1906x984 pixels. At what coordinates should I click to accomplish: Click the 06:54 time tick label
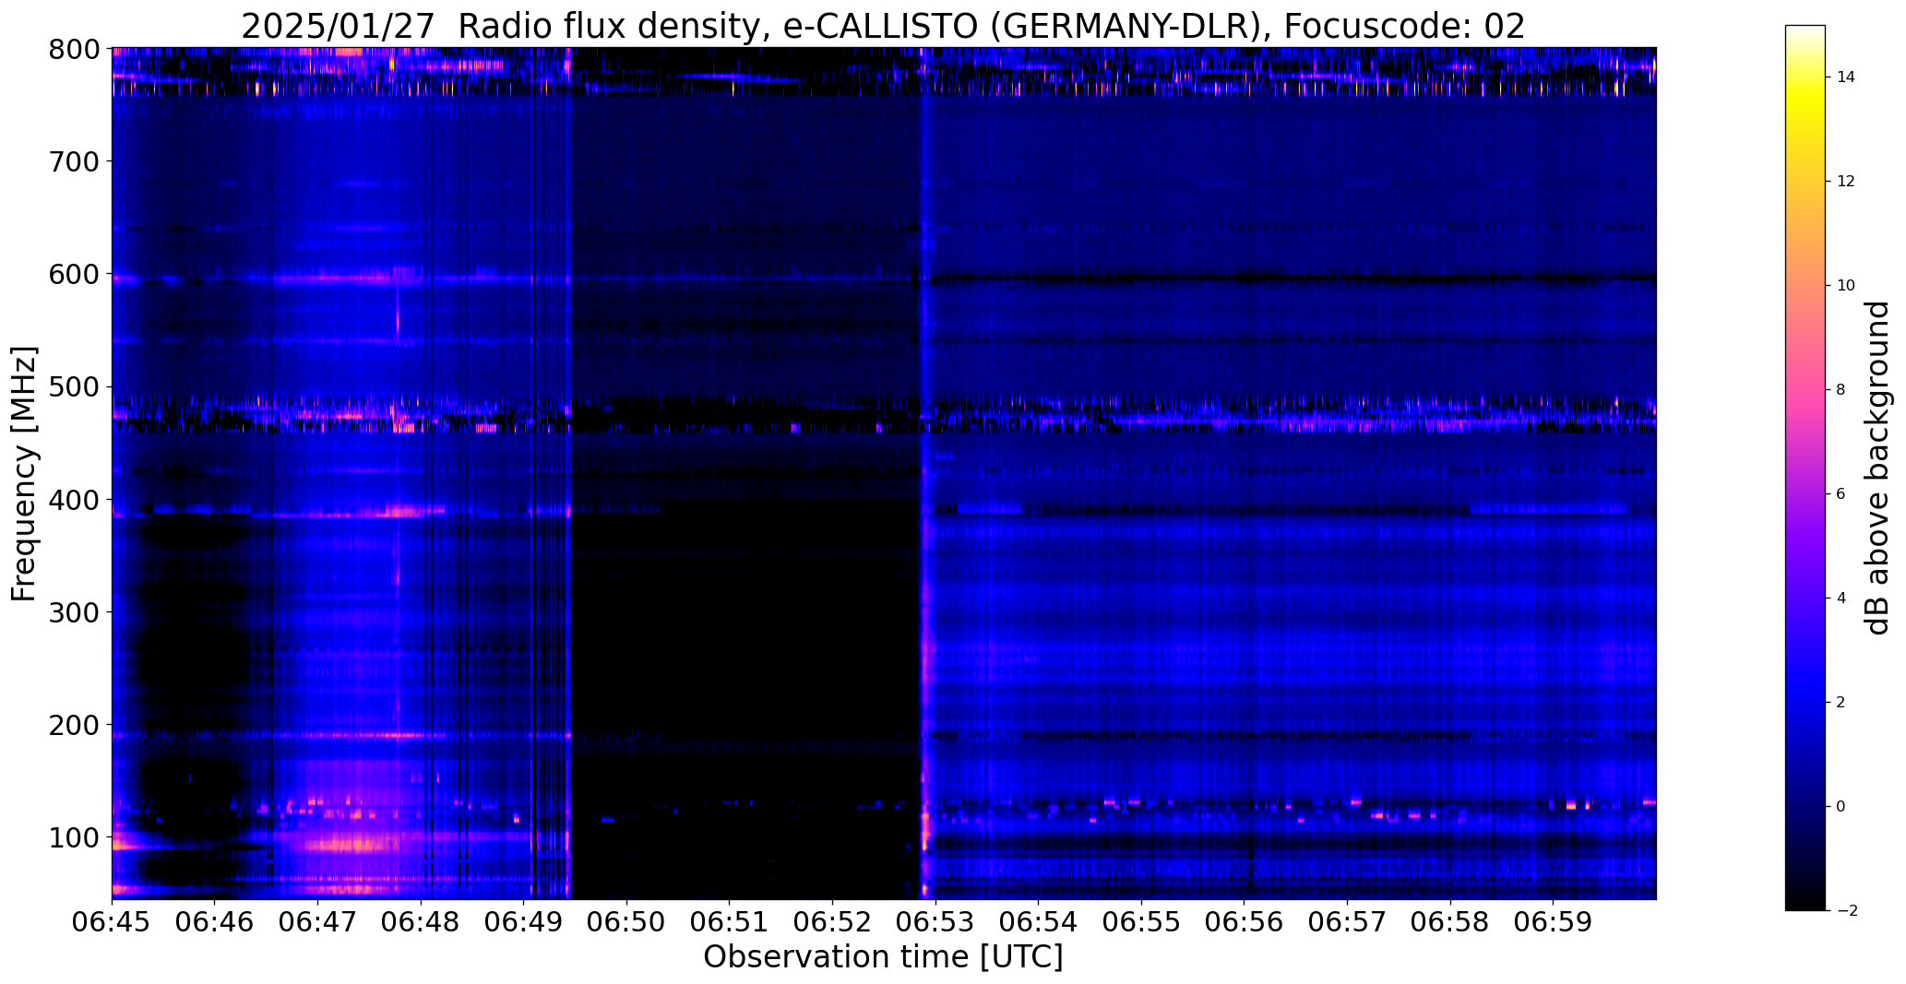tap(1039, 922)
